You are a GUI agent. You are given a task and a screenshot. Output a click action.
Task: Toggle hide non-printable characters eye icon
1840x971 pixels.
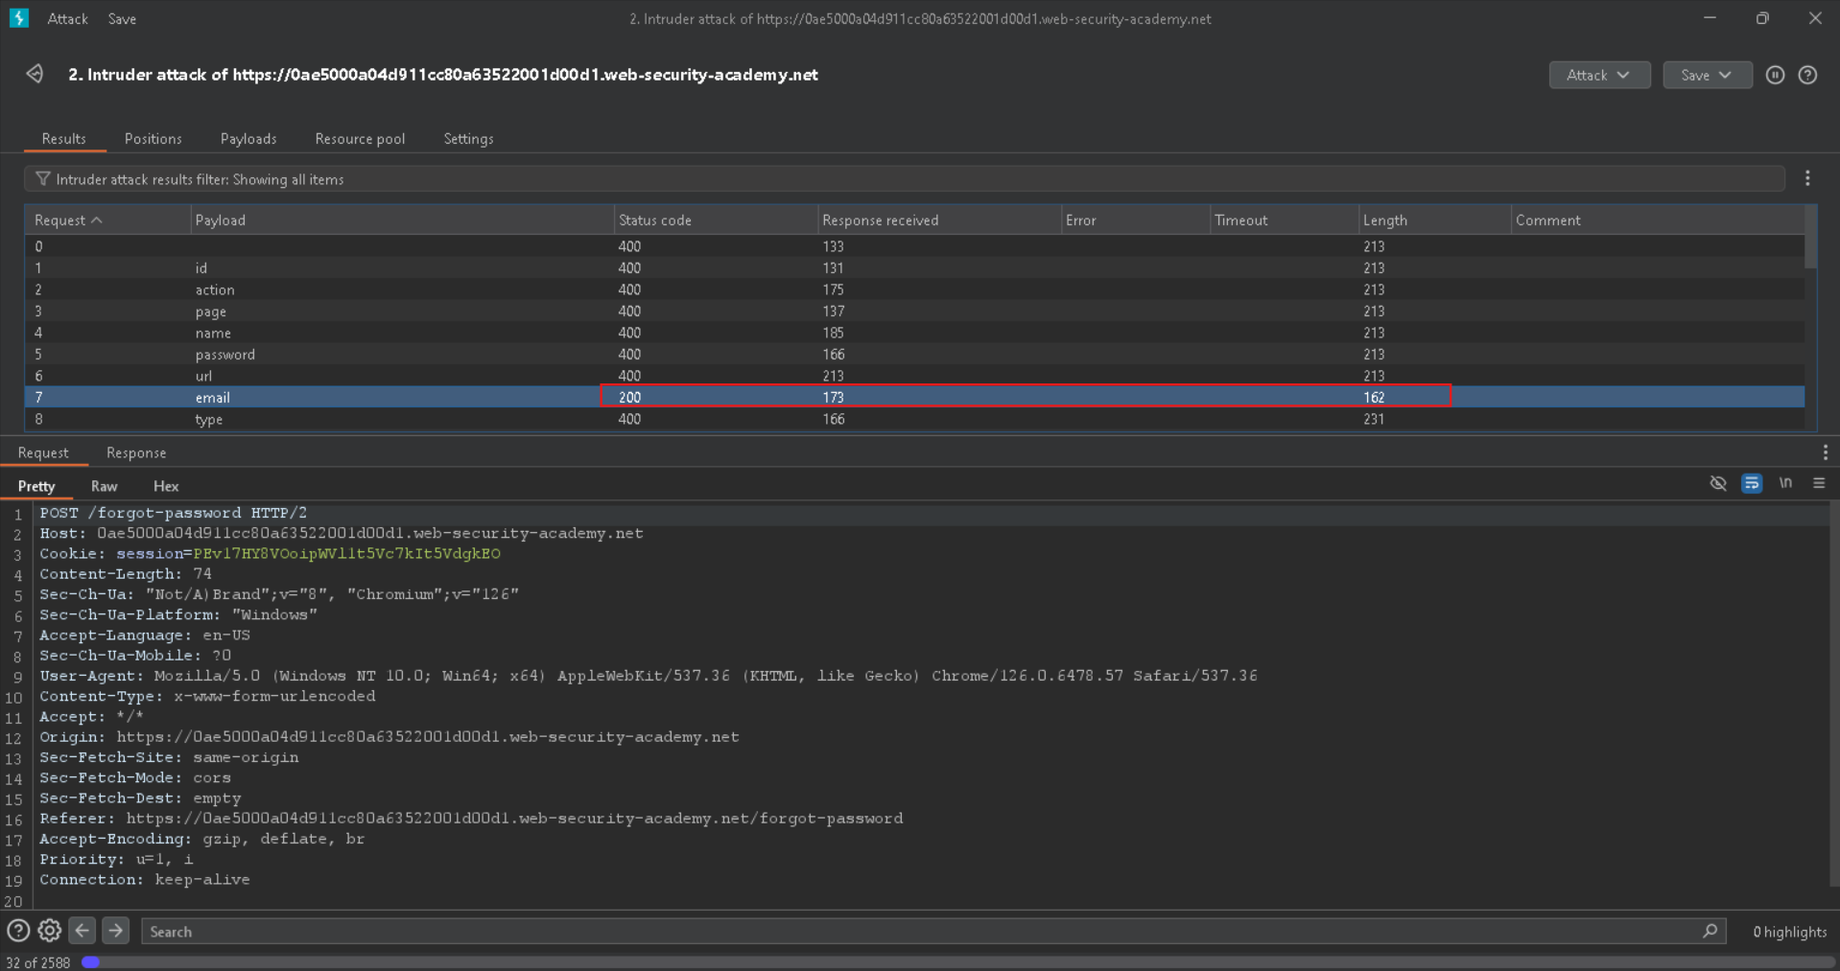(x=1717, y=483)
